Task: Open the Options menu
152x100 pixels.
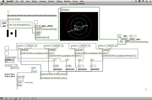Action: (x=51, y=1)
